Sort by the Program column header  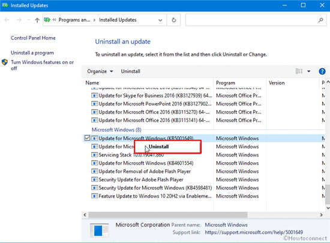coord(226,83)
